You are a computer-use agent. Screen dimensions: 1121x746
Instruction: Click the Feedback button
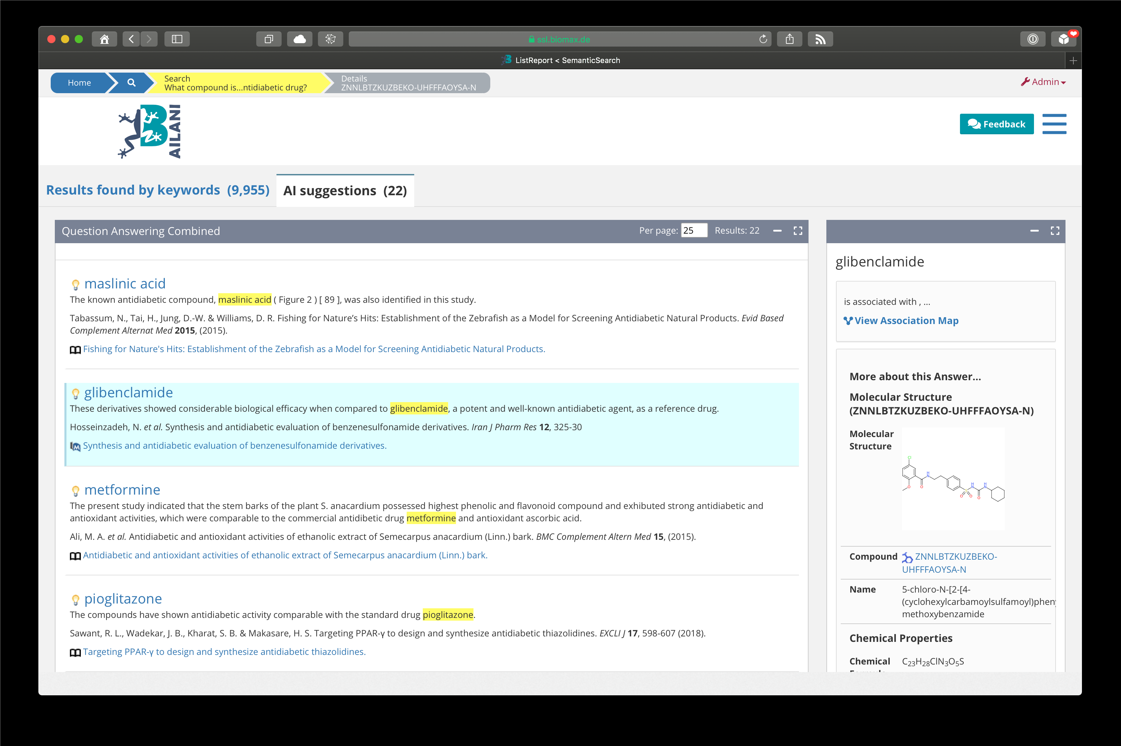coord(996,124)
